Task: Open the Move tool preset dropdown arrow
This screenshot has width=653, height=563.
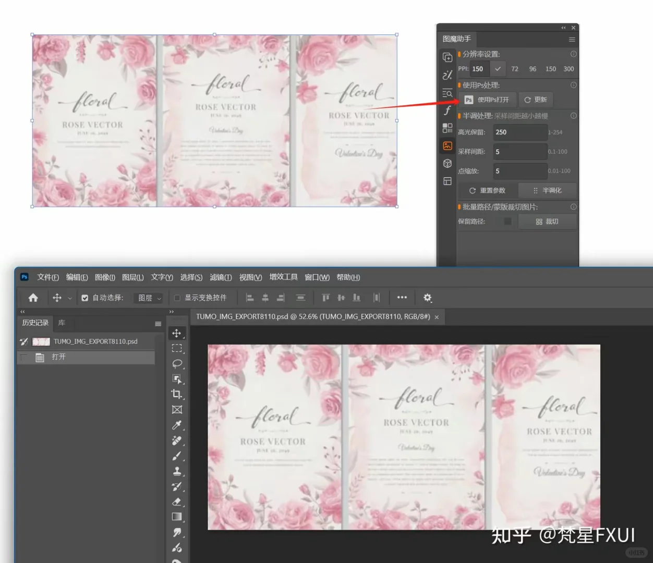Action: click(69, 298)
